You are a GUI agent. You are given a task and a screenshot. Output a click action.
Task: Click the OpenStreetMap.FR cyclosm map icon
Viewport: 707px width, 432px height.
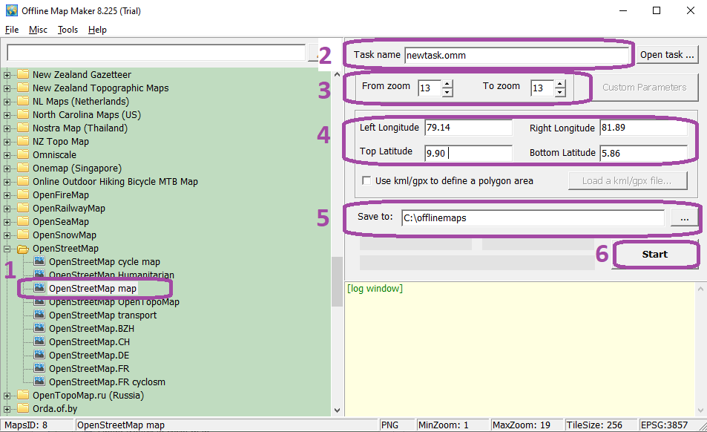tap(39, 381)
